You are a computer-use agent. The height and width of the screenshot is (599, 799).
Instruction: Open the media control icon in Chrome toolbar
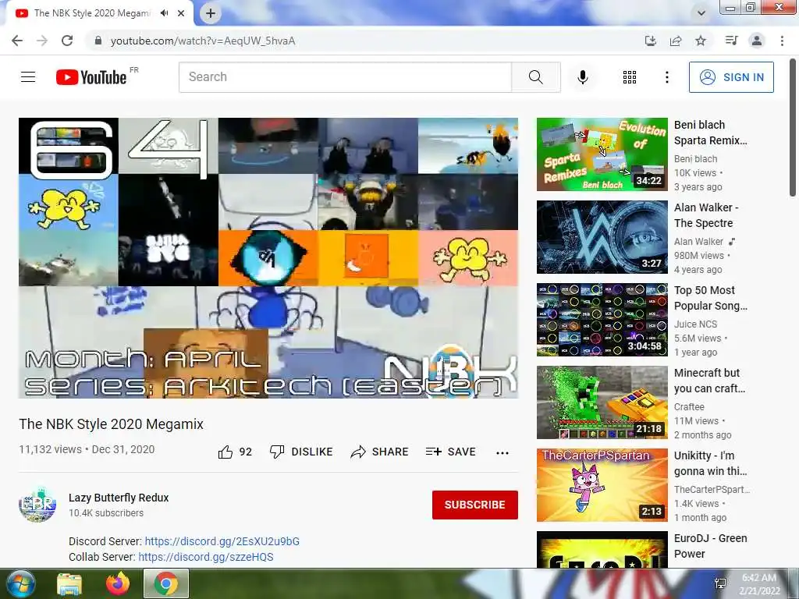(731, 41)
